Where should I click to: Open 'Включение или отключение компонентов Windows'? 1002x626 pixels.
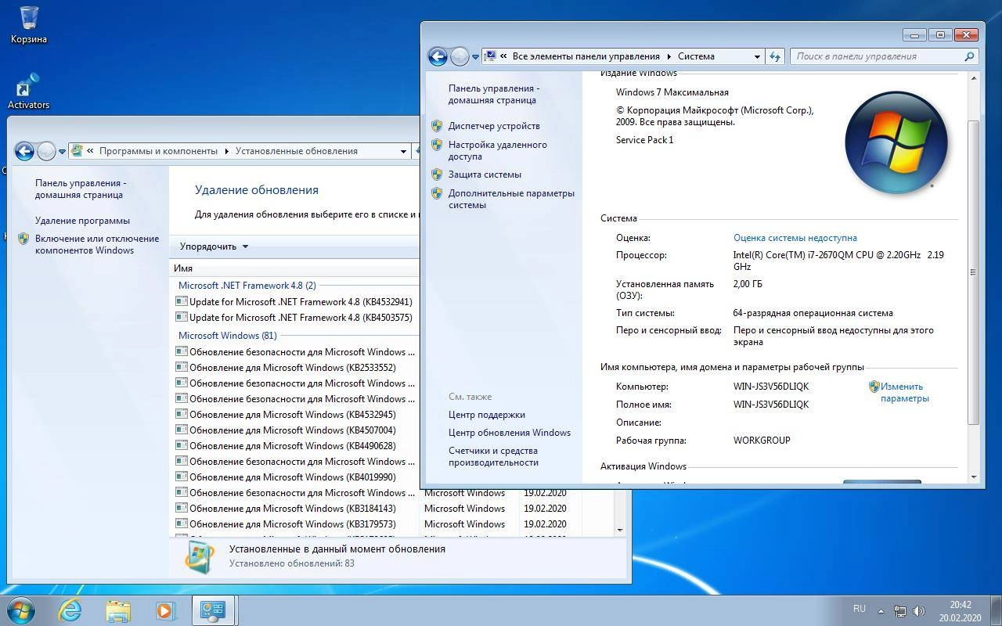point(97,244)
